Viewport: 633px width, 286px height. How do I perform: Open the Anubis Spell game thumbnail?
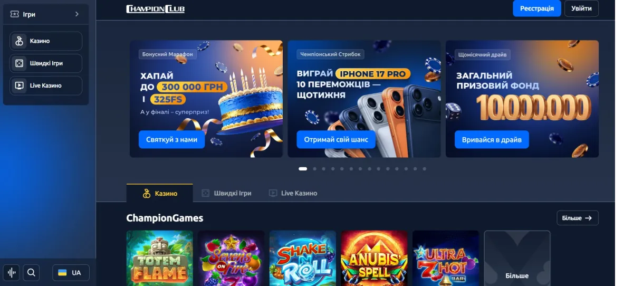point(374,258)
